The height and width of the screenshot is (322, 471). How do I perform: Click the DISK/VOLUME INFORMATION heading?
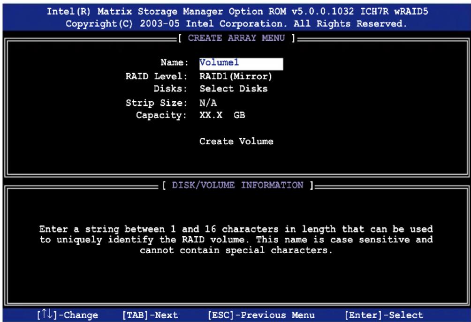(x=238, y=185)
